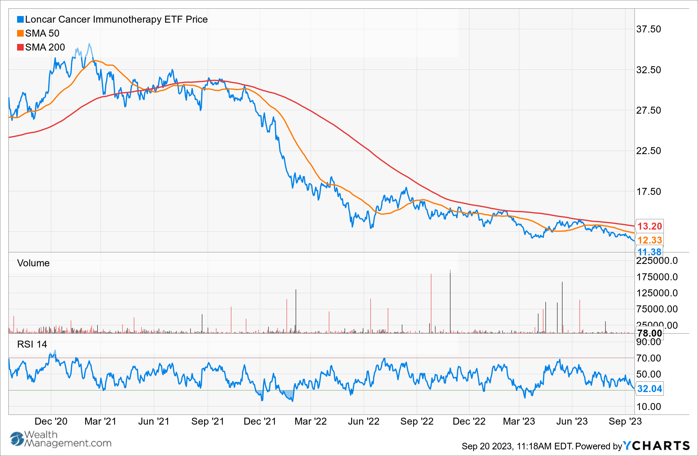The width and height of the screenshot is (698, 456).
Task: Click the SMA 50 legend label
Action: [42, 33]
